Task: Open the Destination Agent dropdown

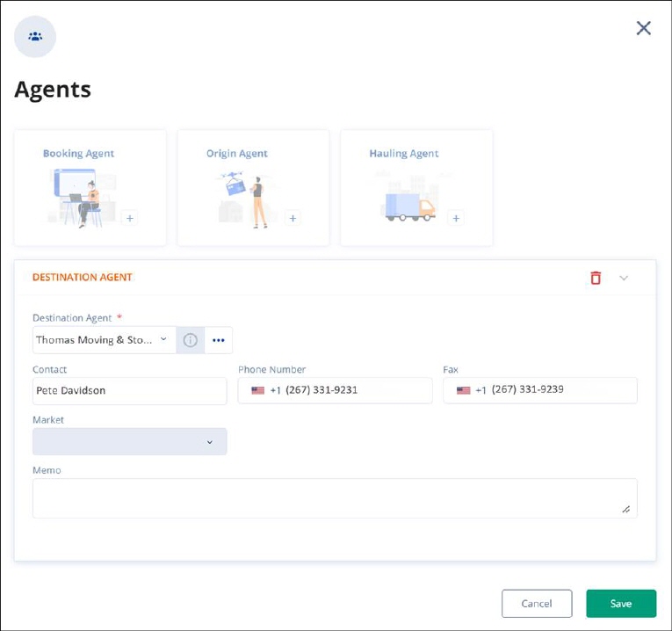Action: pyautogui.click(x=105, y=340)
